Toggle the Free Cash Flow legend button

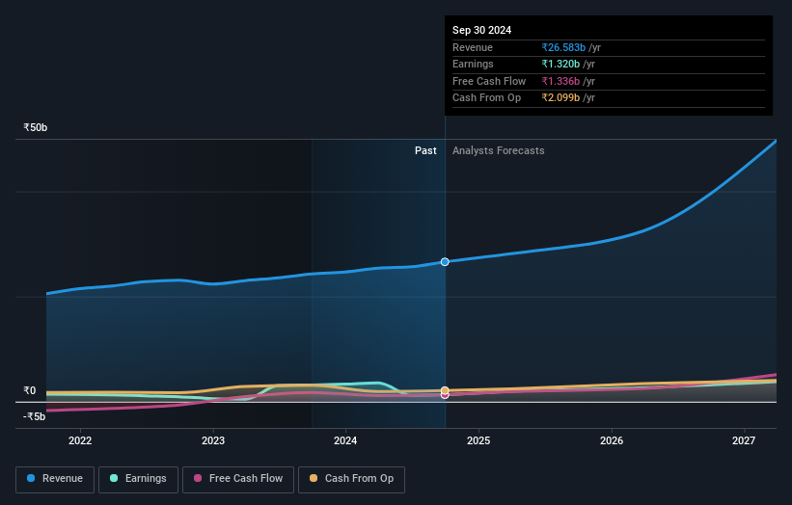tap(238, 479)
